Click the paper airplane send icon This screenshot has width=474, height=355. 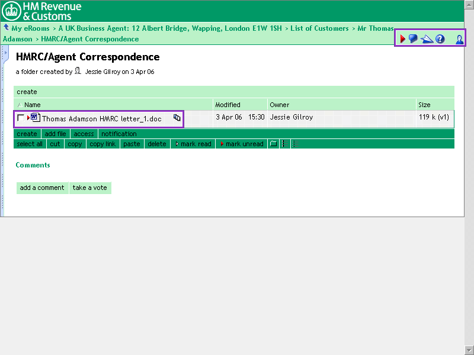tap(427, 39)
